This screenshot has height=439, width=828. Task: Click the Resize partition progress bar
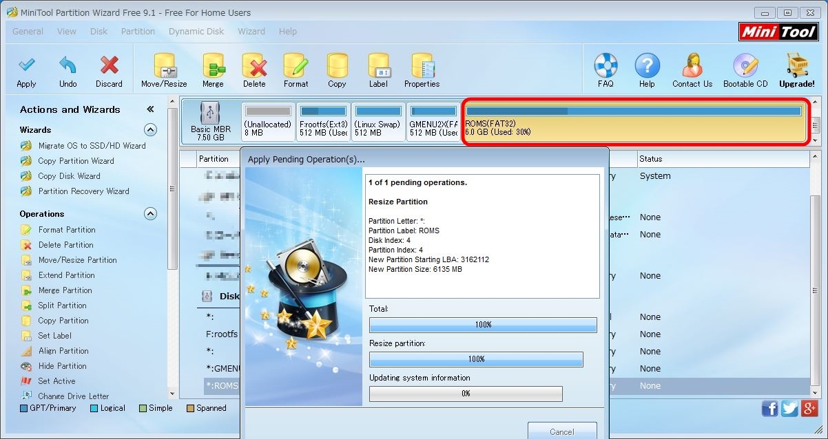477,359
